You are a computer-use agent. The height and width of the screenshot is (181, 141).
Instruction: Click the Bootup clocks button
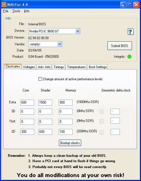(70, 143)
